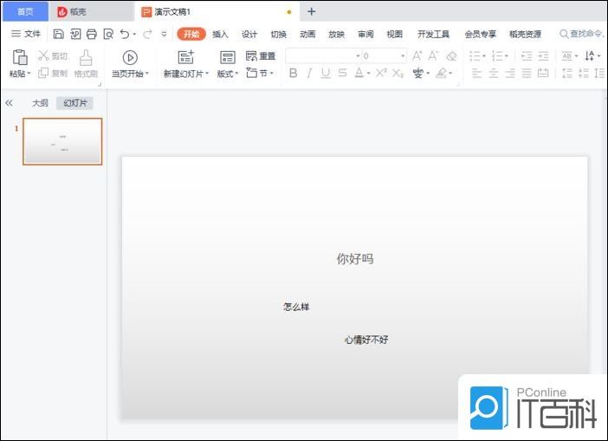This screenshot has width=608, height=441.
Task: Click the New Slide (新建幻灯片) icon
Action: click(x=185, y=57)
